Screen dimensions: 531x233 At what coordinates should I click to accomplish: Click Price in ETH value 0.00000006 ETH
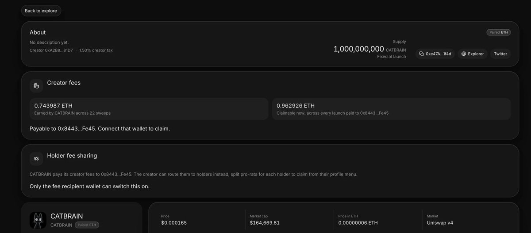(358, 223)
